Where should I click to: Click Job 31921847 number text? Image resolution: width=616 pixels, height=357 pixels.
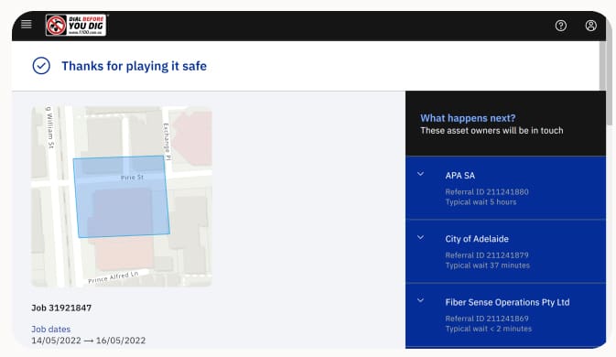click(x=61, y=308)
